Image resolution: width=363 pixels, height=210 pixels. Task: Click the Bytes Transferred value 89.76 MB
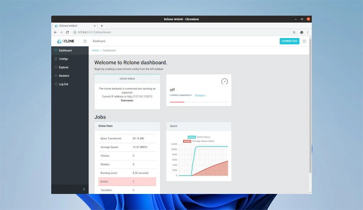(138, 138)
